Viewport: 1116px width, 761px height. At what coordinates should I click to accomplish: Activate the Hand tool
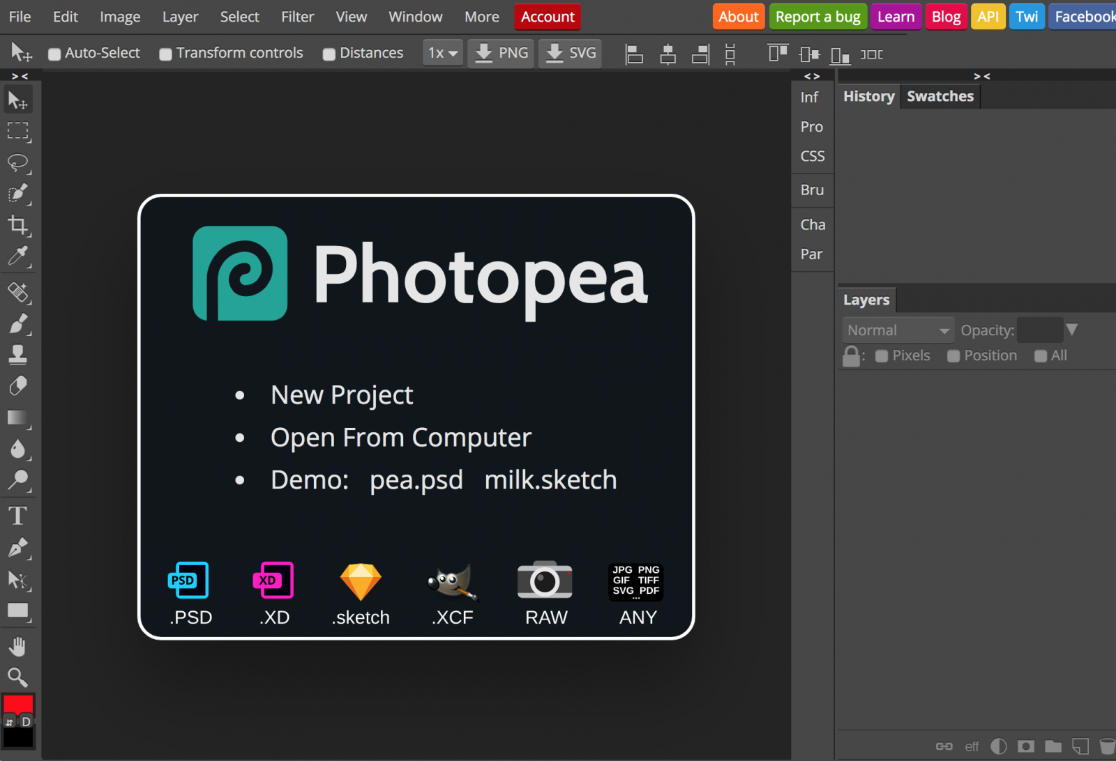[x=18, y=647]
